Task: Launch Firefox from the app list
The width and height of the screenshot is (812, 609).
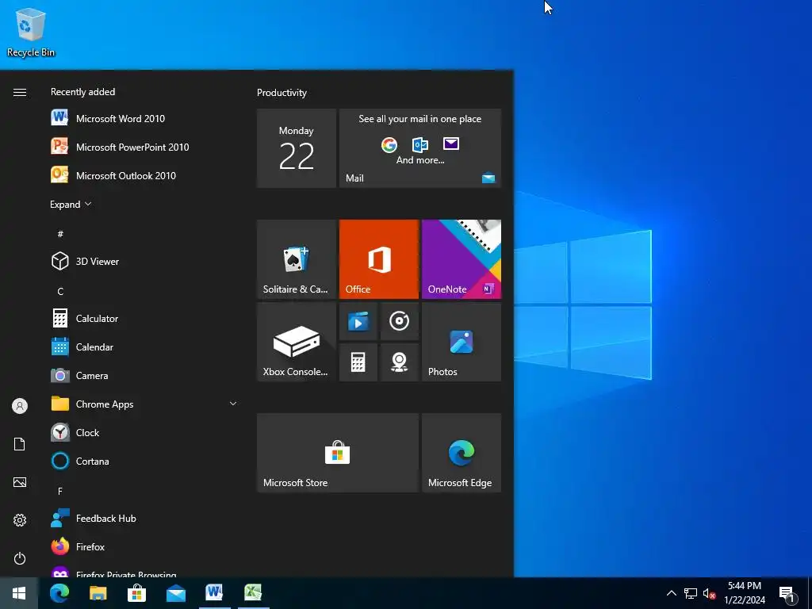Action: coord(145,547)
